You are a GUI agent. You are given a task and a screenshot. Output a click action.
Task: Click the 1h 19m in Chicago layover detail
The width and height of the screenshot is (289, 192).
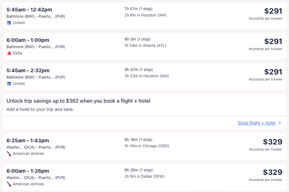point(147,146)
